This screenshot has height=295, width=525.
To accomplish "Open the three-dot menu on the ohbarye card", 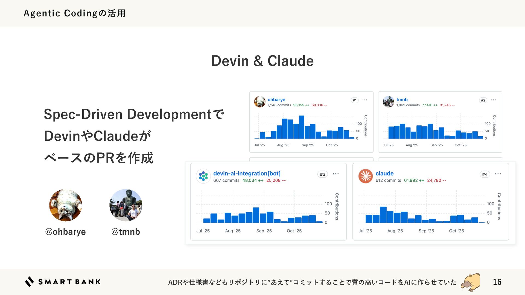I will coord(365,100).
